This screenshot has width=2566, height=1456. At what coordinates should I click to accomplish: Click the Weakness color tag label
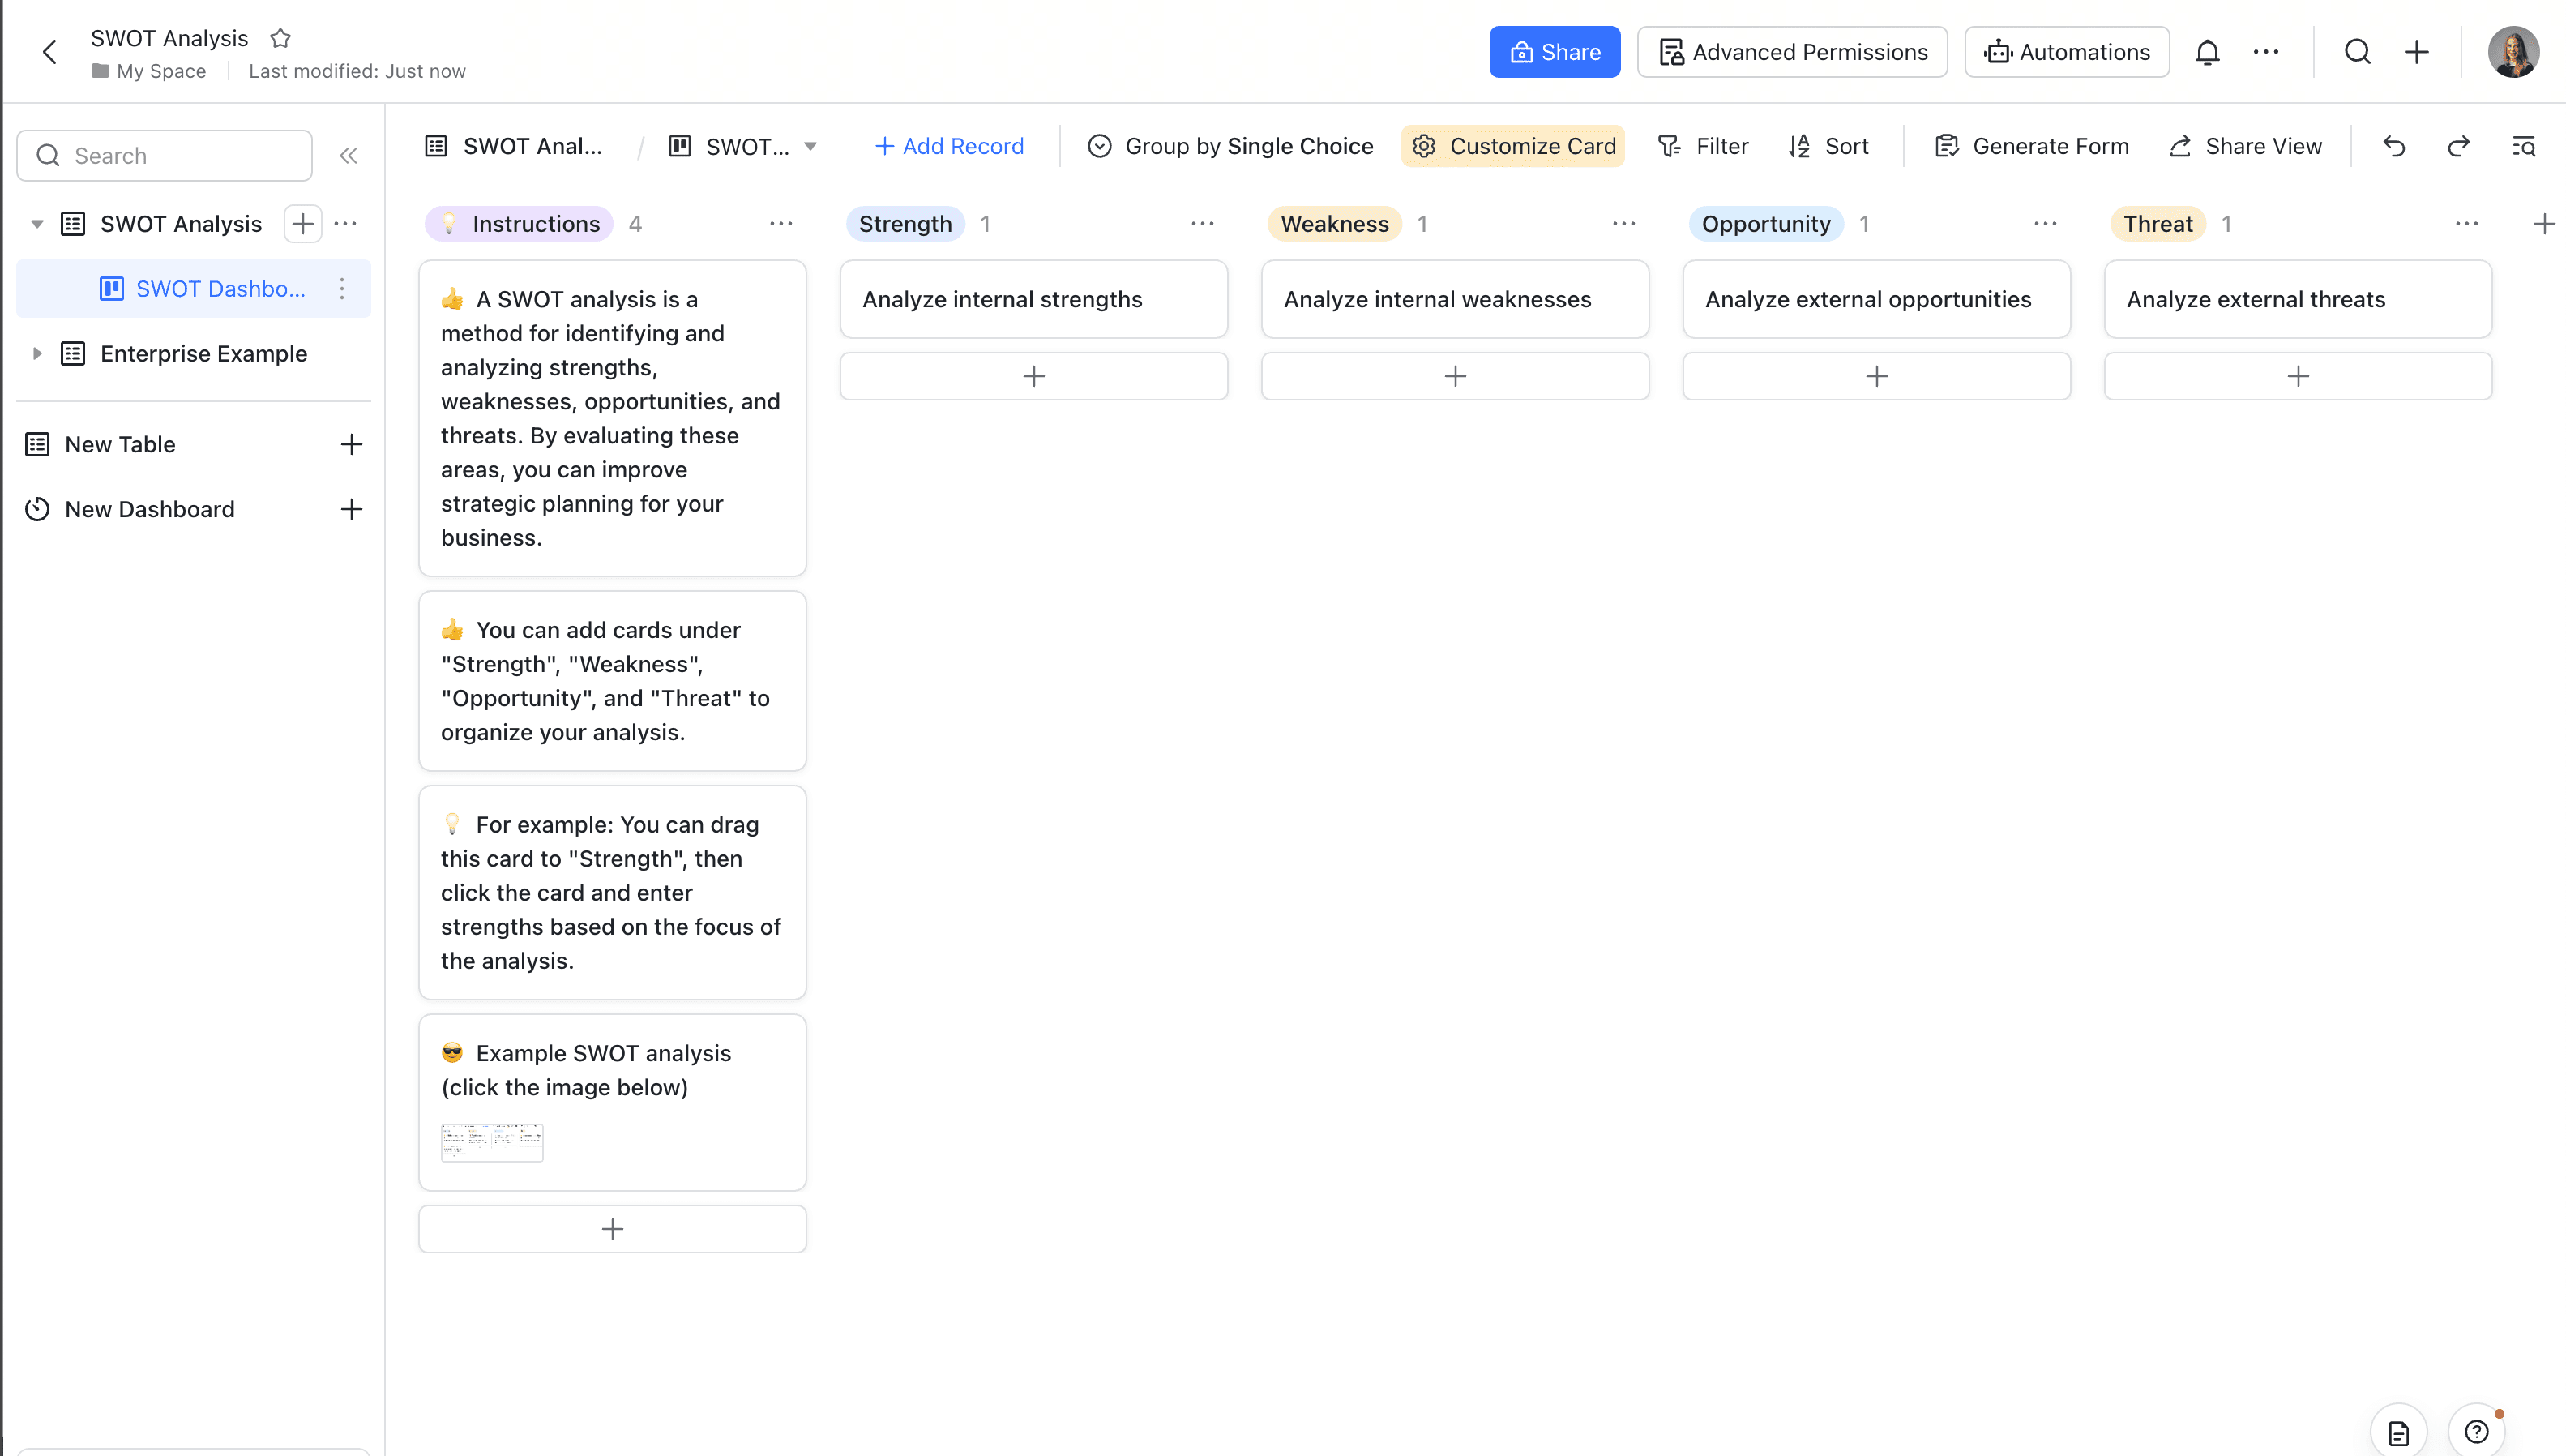click(x=1335, y=224)
